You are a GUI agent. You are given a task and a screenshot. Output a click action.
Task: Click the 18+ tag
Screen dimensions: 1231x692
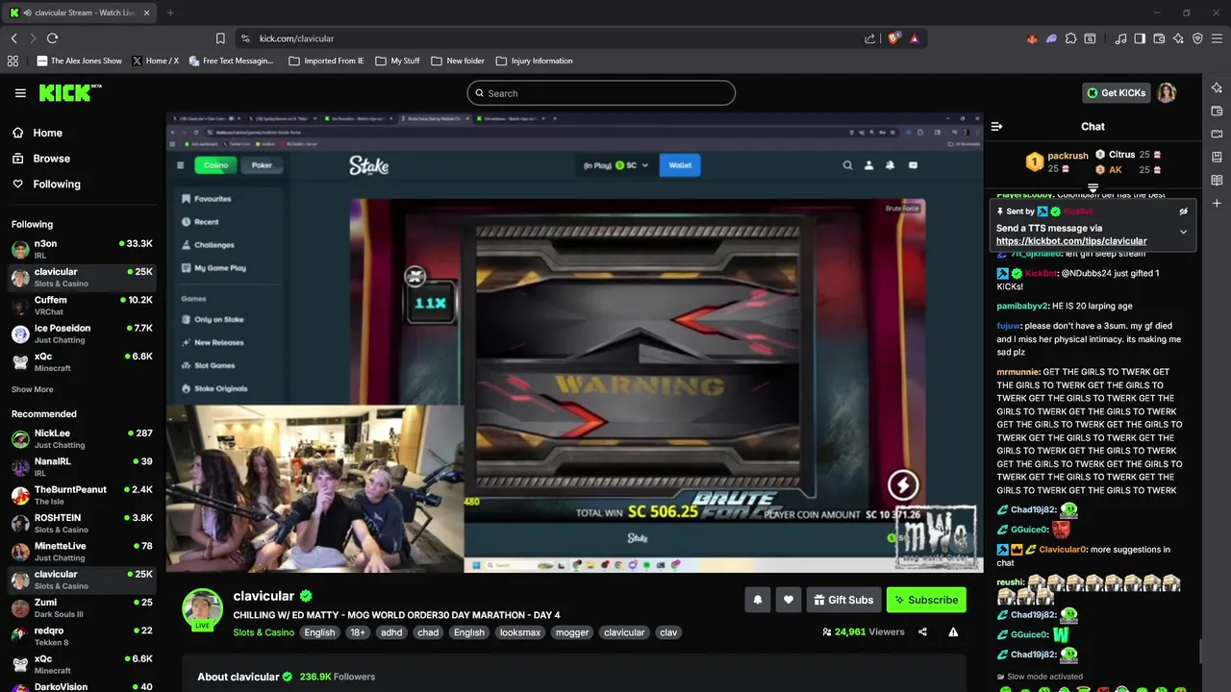(x=358, y=632)
